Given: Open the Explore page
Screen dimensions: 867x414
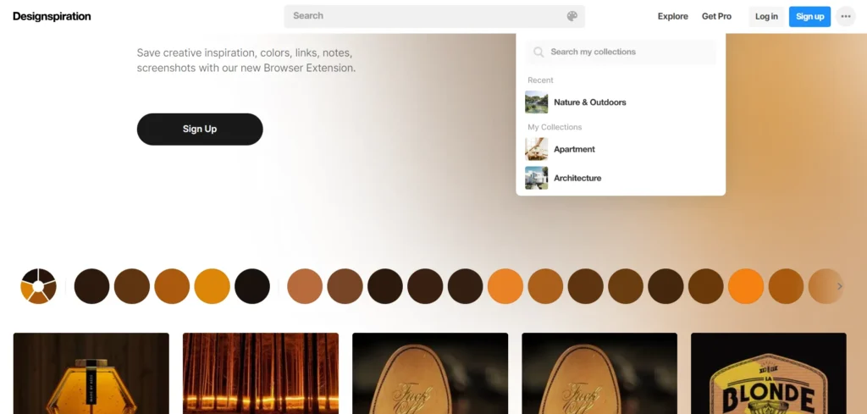Looking at the screenshot, I should tap(672, 17).
